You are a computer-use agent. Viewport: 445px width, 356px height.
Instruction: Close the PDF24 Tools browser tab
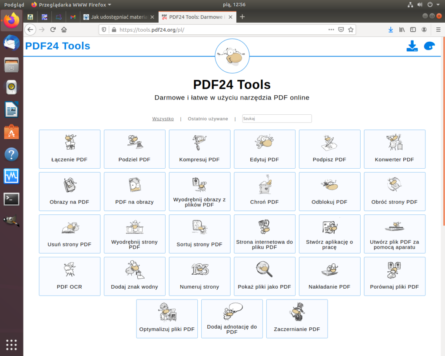[230, 17]
